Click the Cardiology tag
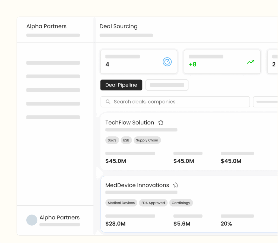278x243 pixels. tap(181, 203)
